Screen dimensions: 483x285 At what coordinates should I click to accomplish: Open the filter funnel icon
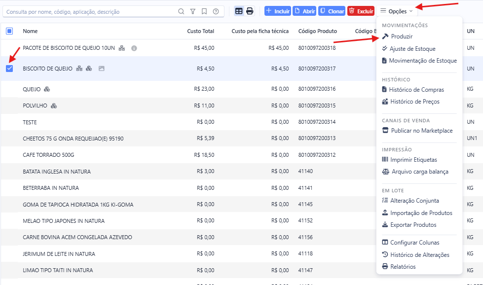193,11
